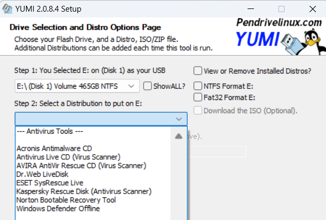Tick the Fat32 Format E: checkbox
The height and width of the screenshot is (220, 326).
click(x=198, y=97)
